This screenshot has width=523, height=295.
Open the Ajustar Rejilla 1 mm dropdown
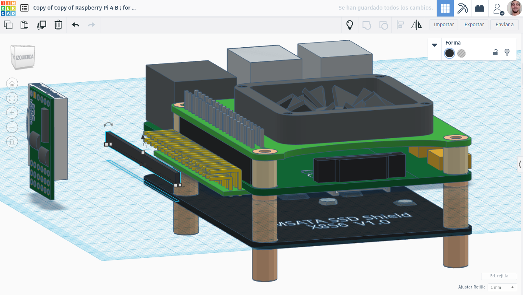coord(502,287)
